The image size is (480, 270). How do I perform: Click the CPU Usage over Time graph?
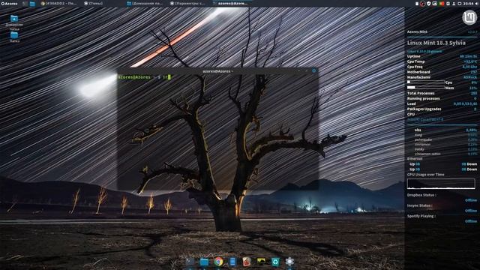(x=441, y=184)
